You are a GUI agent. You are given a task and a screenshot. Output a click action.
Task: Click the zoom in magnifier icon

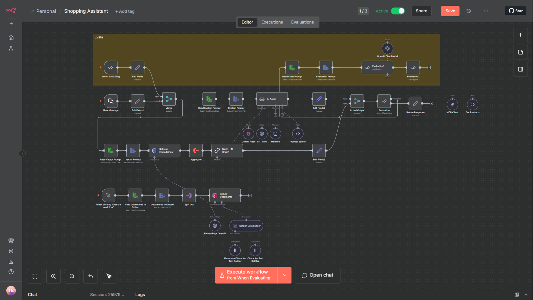pyautogui.click(x=54, y=276)
